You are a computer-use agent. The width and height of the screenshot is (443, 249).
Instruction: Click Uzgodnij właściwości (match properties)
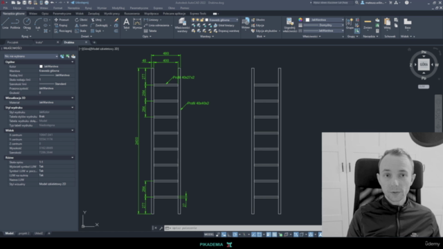click(289, 25)
